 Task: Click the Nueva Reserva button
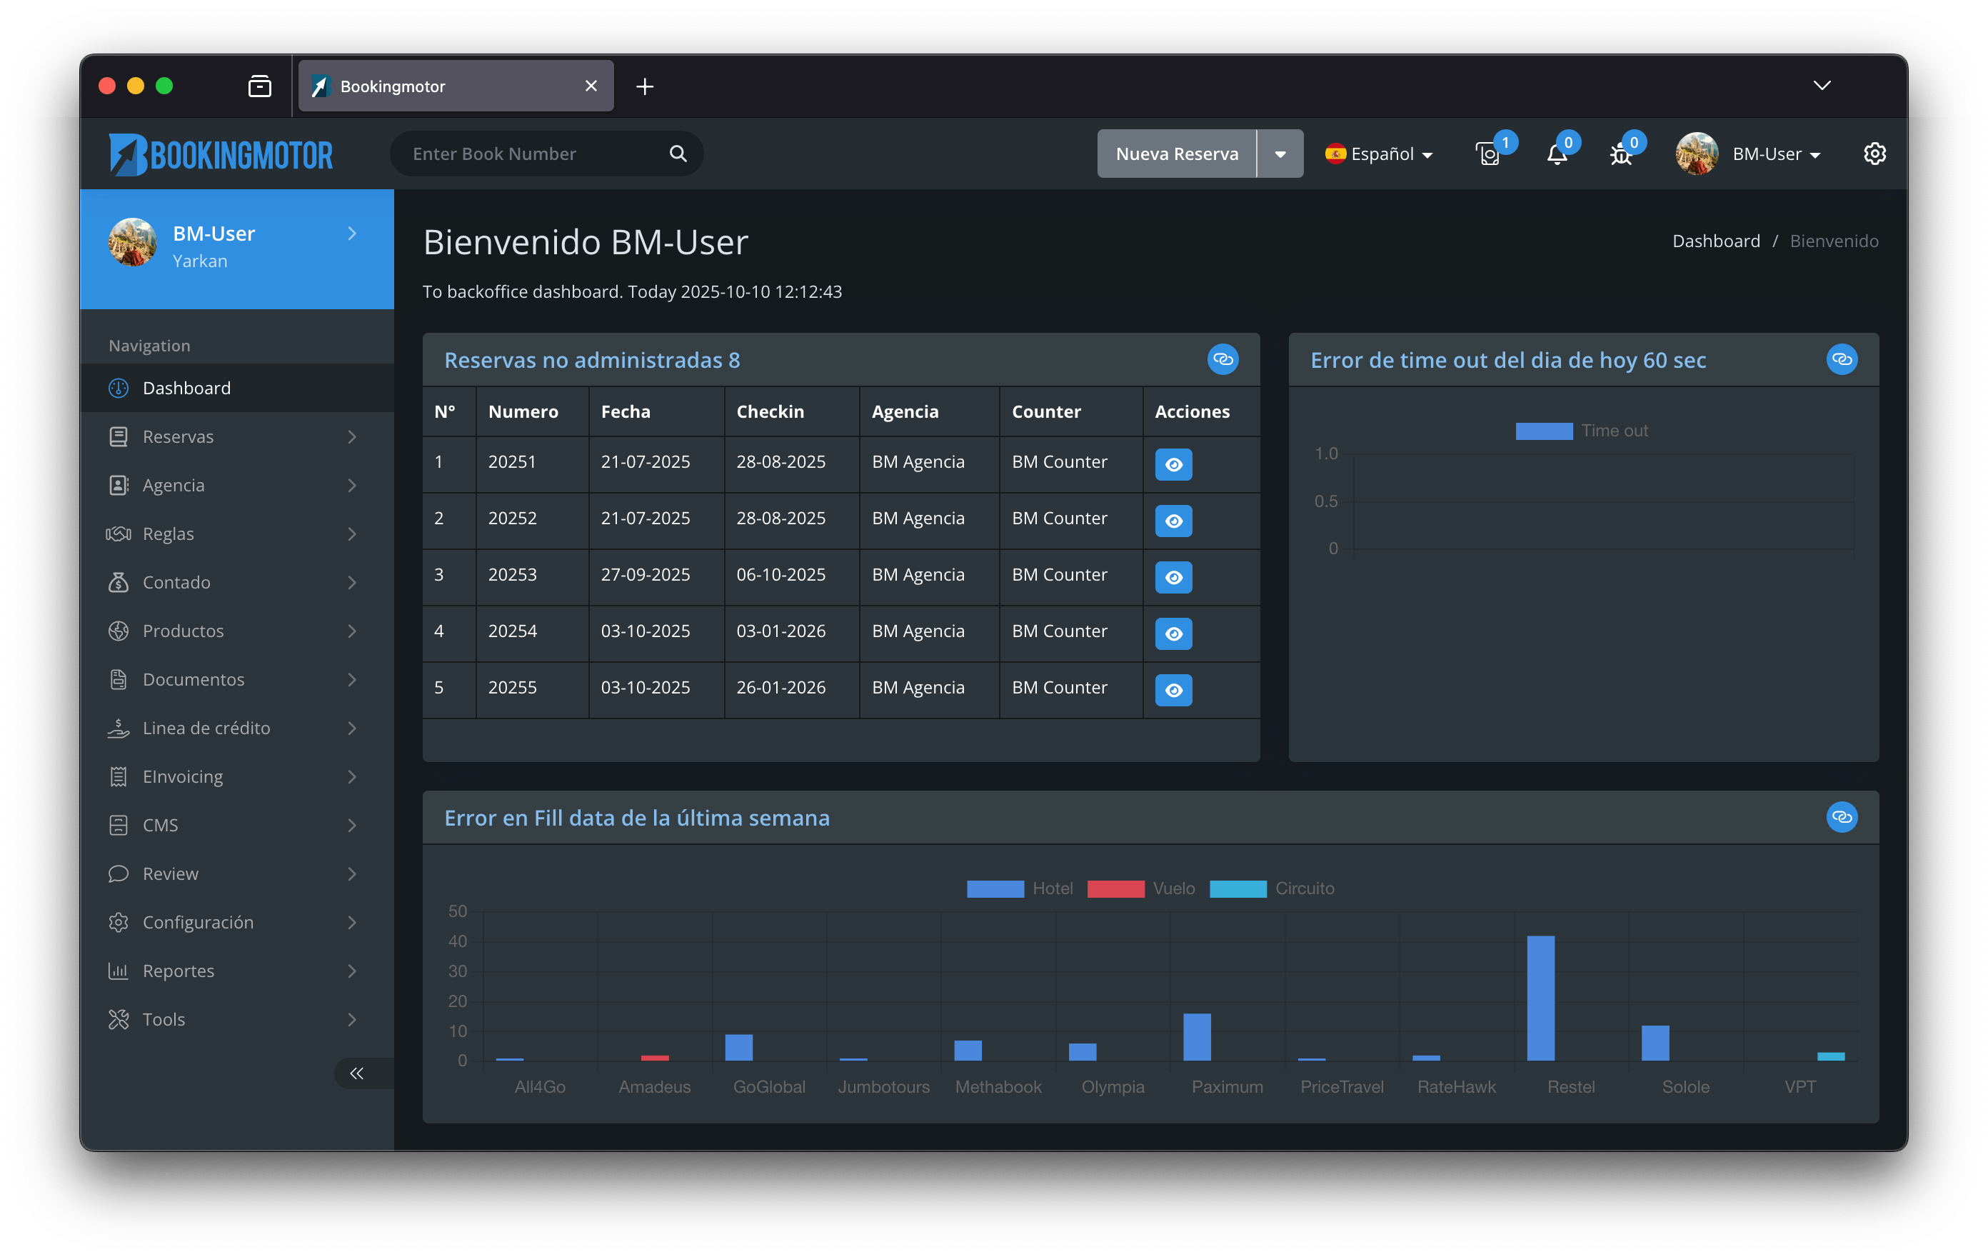point(1177,154)
